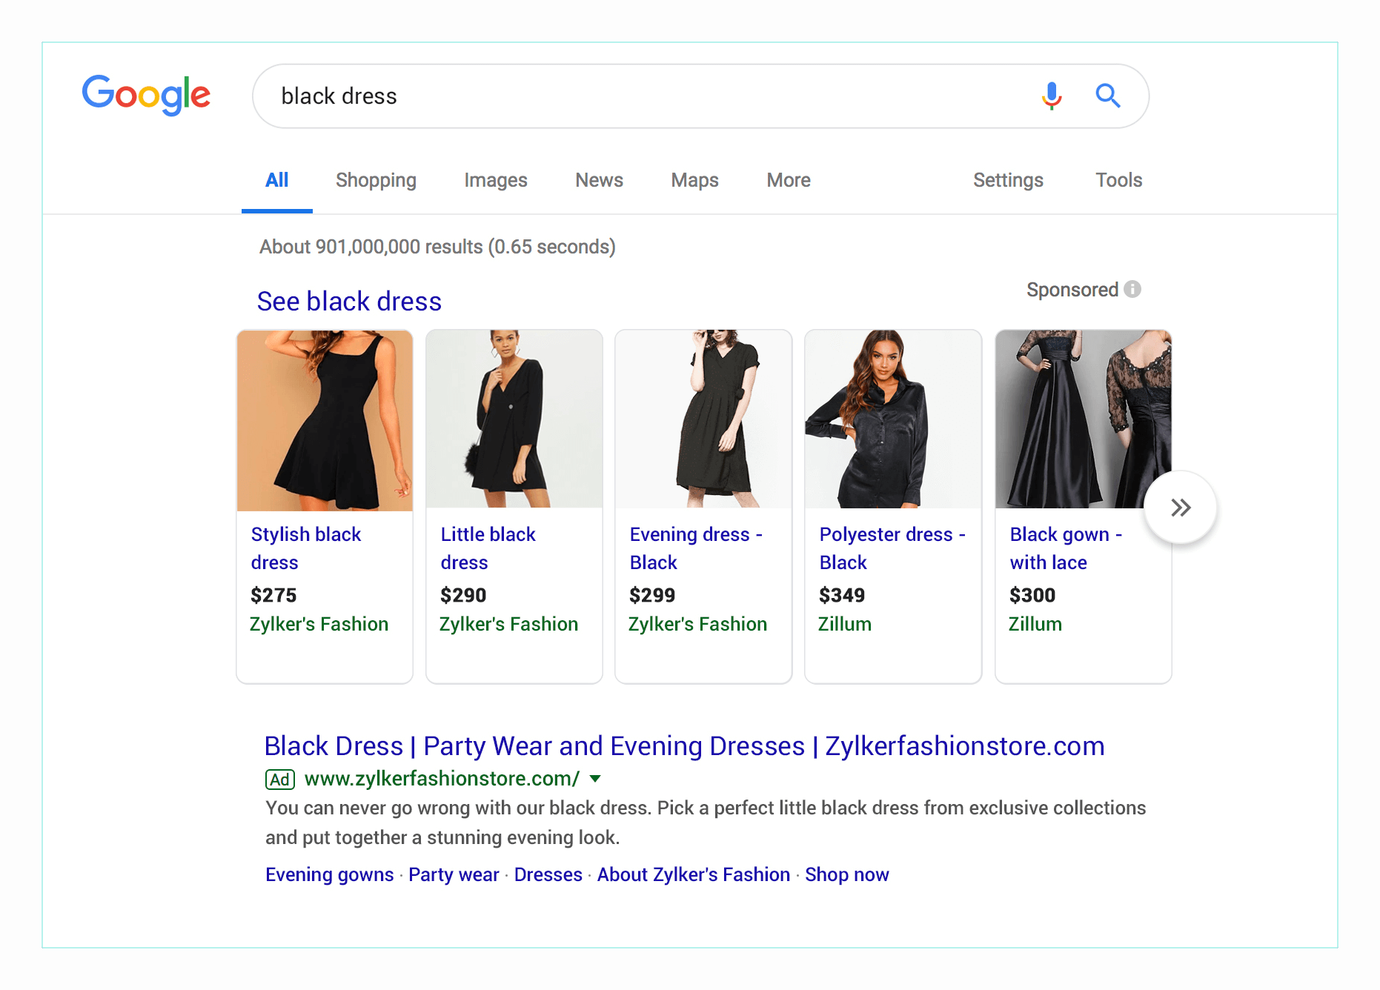
Task: Click Zillum under Polyester dress
Action: pyautogui.click(x=845, y=624)
